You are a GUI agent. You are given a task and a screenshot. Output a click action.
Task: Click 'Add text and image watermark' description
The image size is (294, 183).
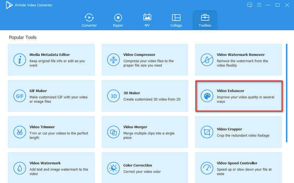(59, 172)
